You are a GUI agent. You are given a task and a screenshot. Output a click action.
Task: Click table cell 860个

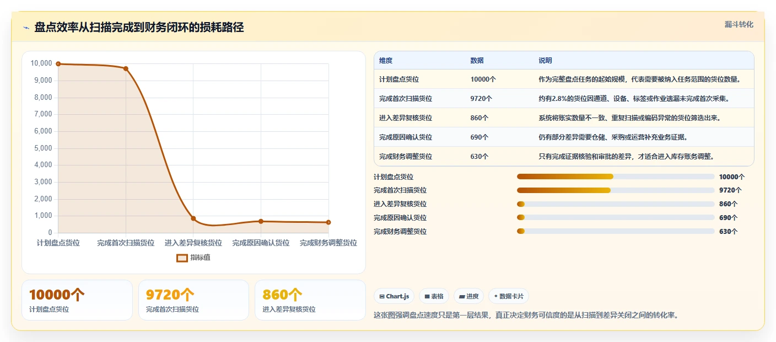479,118
